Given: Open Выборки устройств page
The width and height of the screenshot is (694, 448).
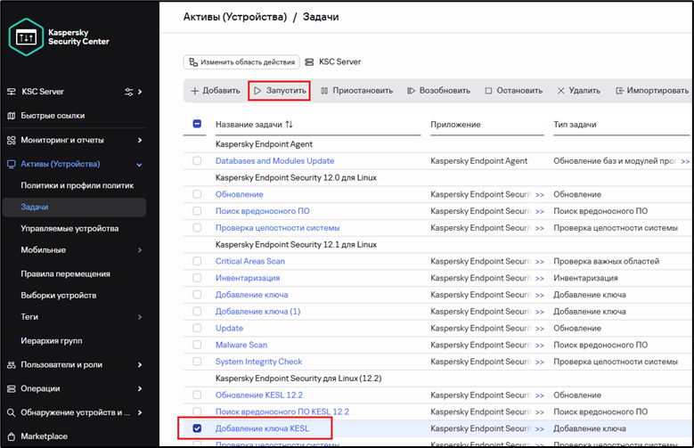Looking at the screenshot, I should pyautogui.click(x=59, y=296).
